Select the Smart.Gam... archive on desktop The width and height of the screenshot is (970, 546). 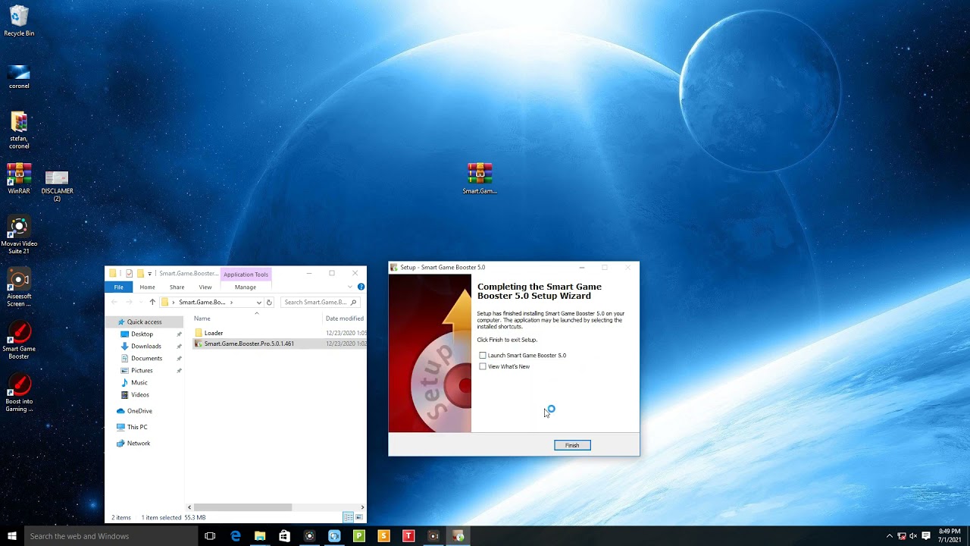tap(480, 179)
